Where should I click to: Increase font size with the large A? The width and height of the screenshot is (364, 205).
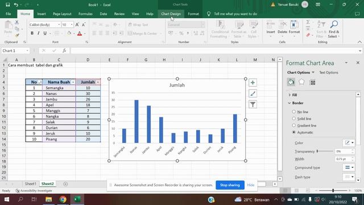click(77, 24)
